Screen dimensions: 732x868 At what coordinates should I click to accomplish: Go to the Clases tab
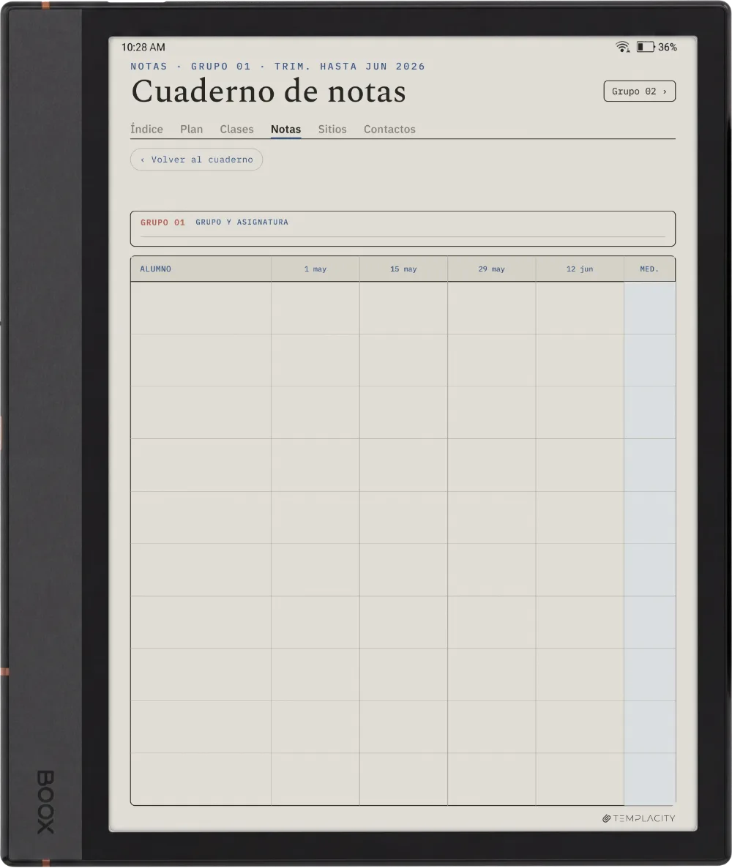pos(236,129)
